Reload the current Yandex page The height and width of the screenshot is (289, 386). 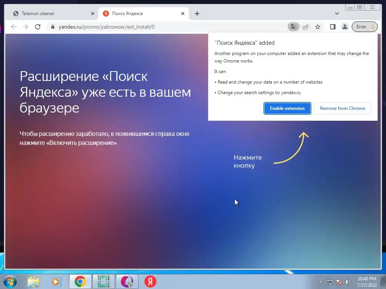click(x=38, y=27)
